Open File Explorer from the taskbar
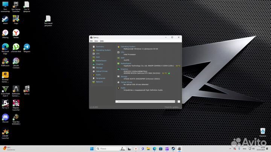 coord(148,149)
